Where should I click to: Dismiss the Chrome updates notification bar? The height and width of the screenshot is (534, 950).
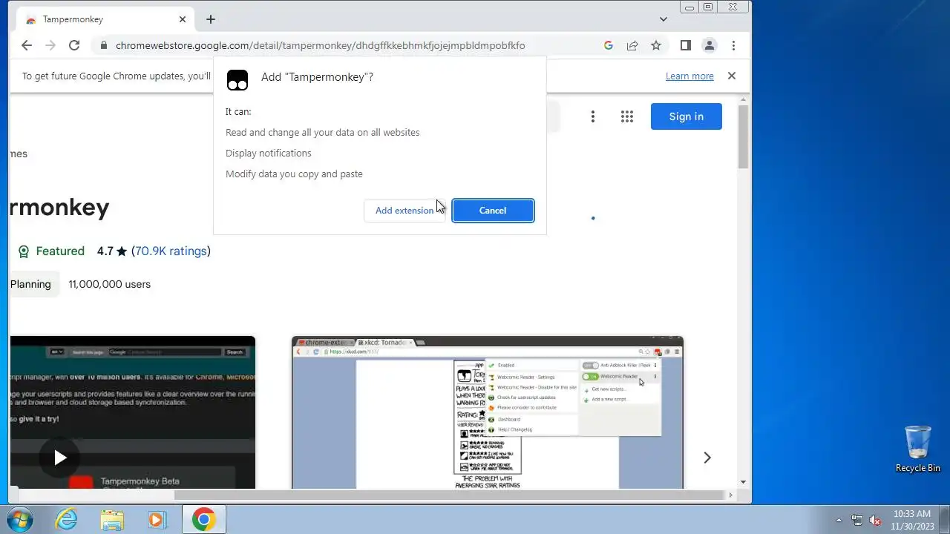pos(732,76)
